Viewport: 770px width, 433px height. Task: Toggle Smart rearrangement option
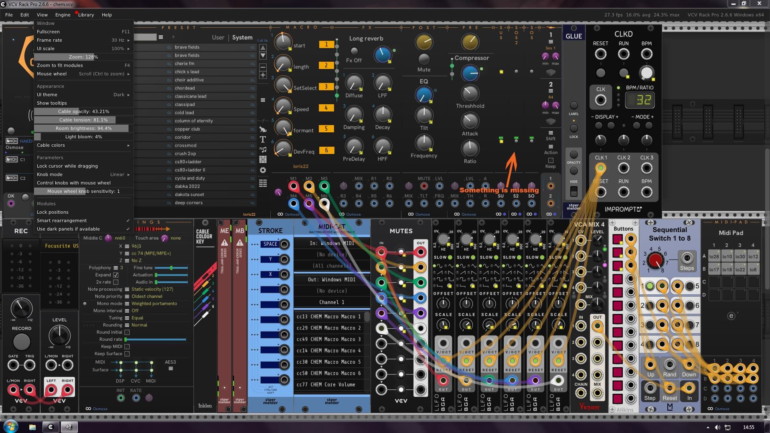pyautogui.click(x=83, y=221)
